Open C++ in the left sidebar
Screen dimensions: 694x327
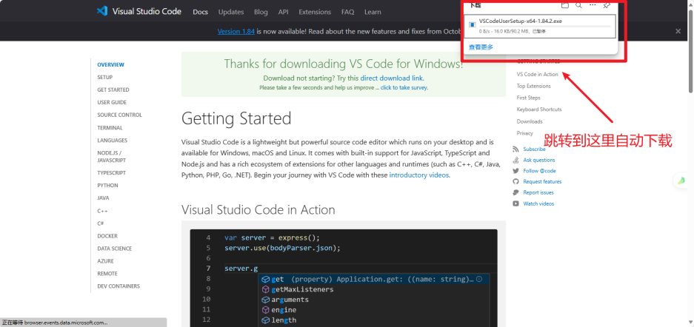pyautogui.click(x=102, y=212)
